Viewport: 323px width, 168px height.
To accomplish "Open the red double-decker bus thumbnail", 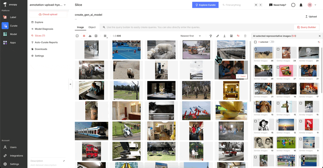I will click(x=92, y=151).
